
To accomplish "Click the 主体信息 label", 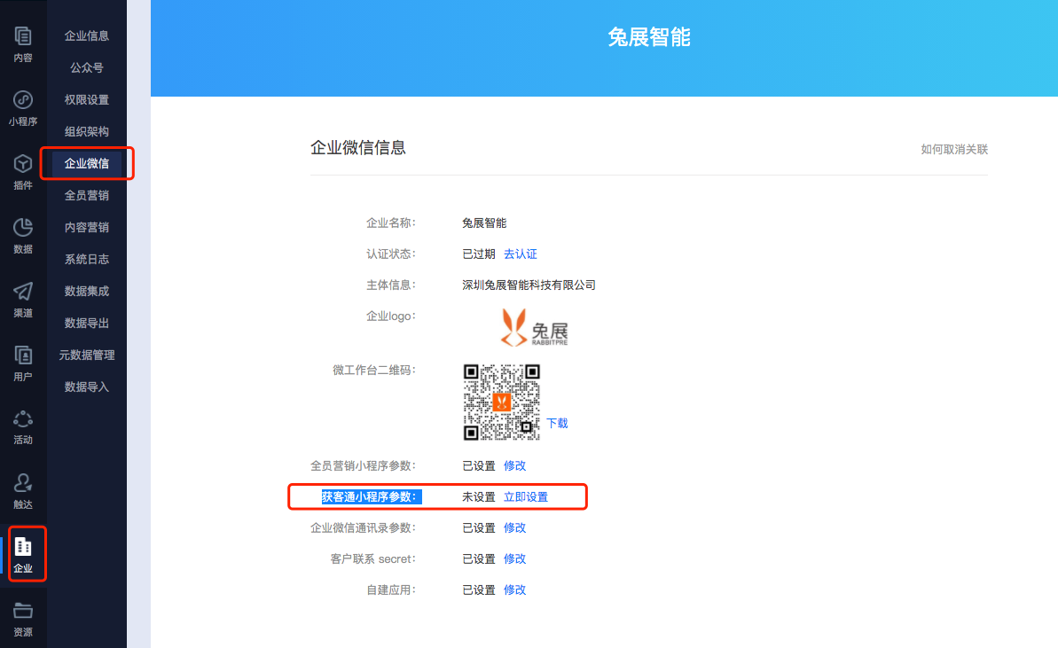I will tap(391, 285).
